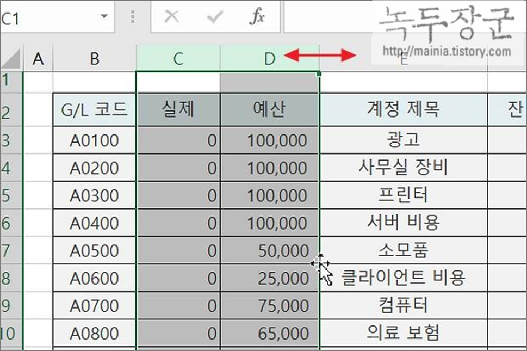Click the 50,000 budget cell
The width and height of the screenshot is (527, 351).
tap(269, 250)
